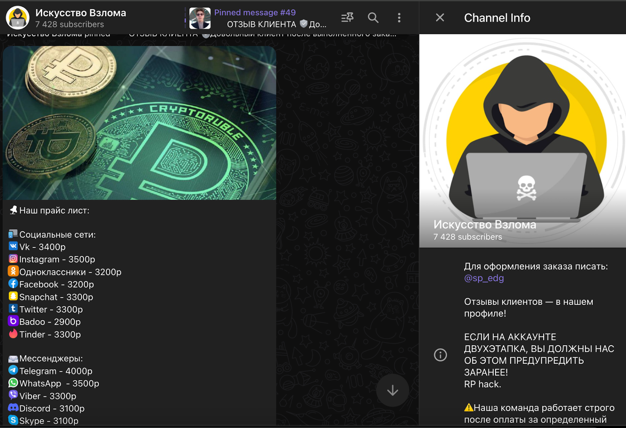Click the Instagram icon in the price list
626x428 pixels.
pyautogui.click(x=13, y=259)
